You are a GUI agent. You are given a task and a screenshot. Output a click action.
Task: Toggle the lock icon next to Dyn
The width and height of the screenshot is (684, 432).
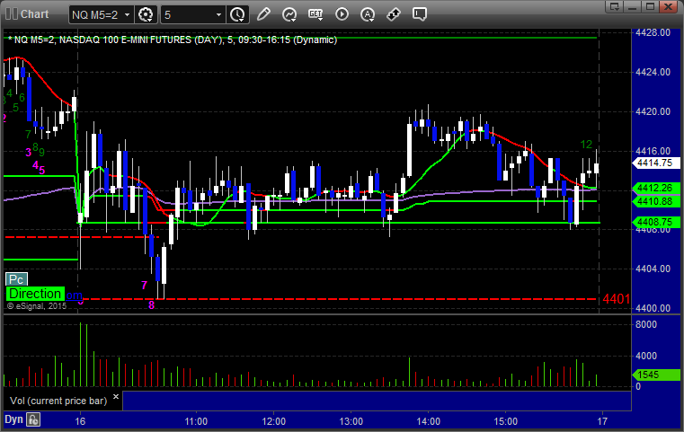33,419
